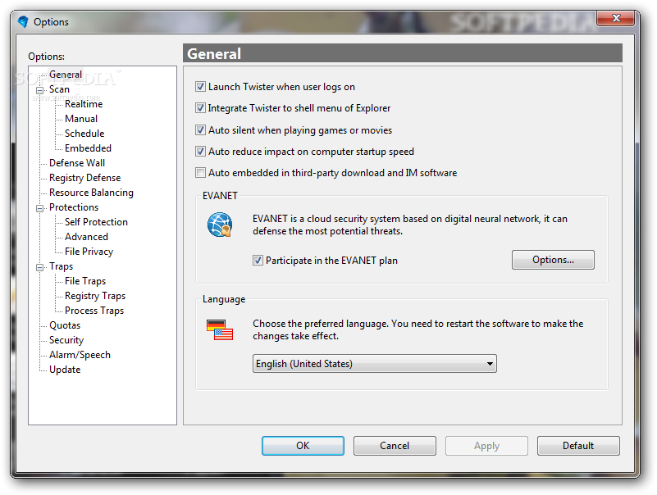
Task: Toggle Launch Twister when user logs on
Action: 200,87
